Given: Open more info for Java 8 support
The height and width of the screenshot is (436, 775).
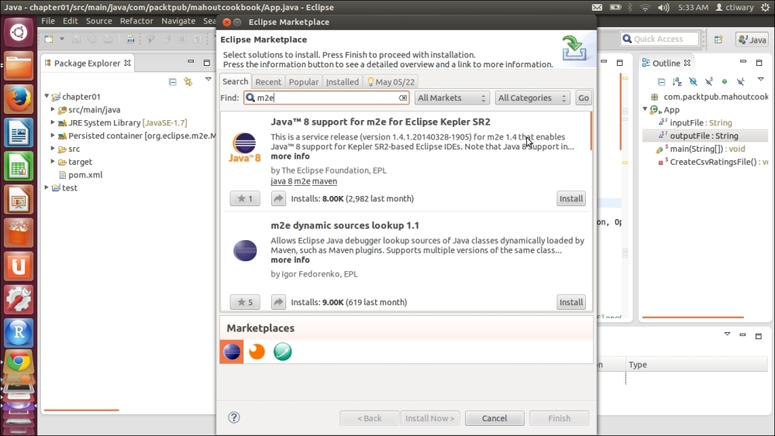Looking at the screenshot, I should point(290,156).
